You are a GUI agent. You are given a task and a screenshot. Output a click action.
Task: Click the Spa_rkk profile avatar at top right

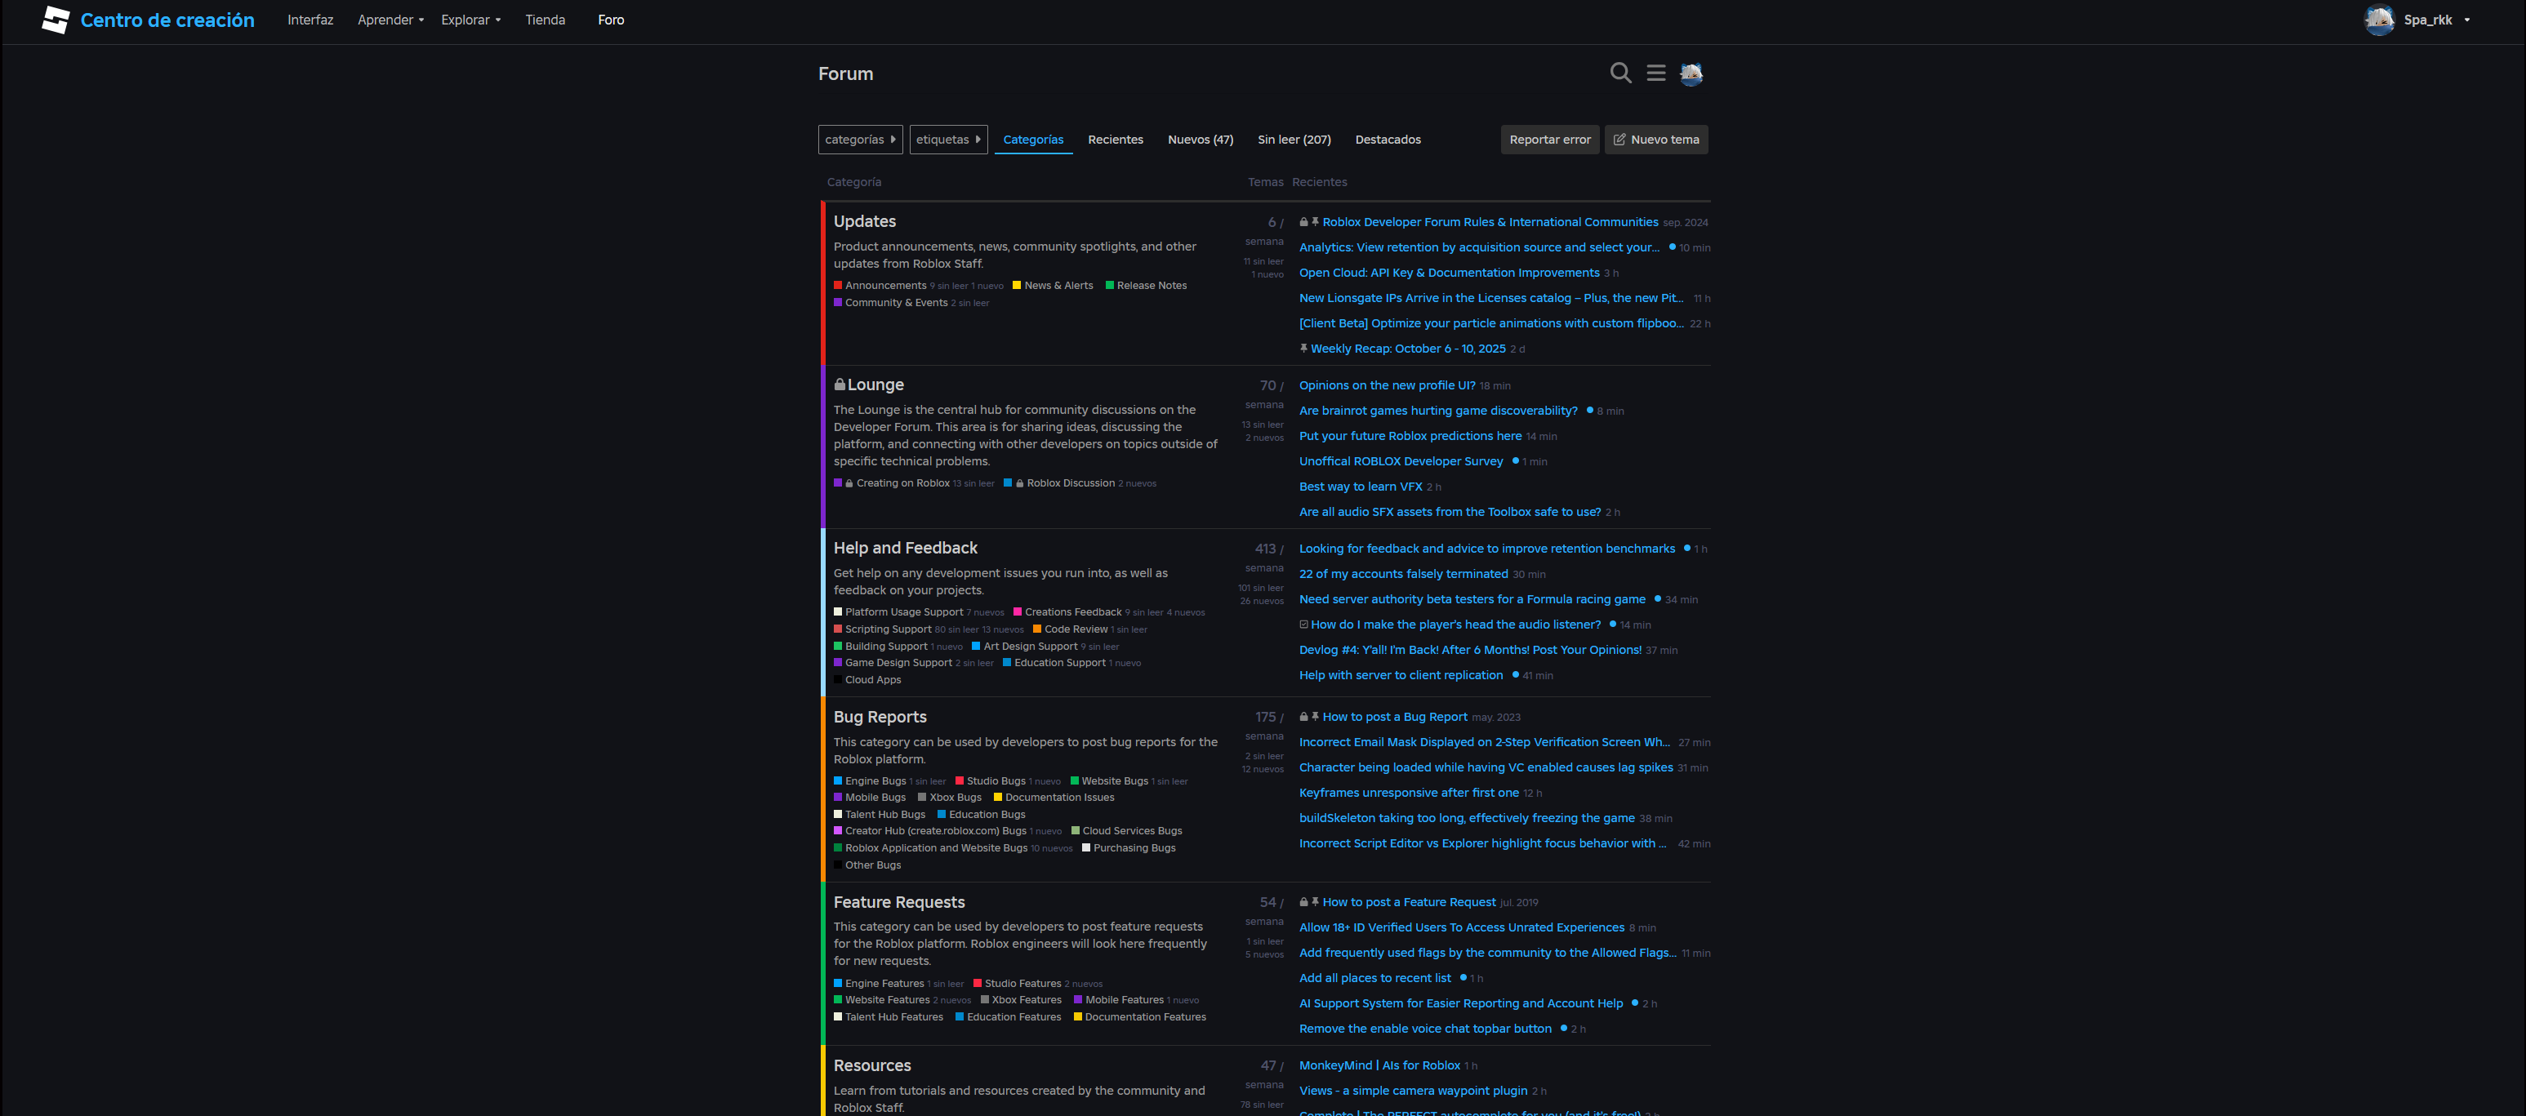click(x=2379, y=20)
